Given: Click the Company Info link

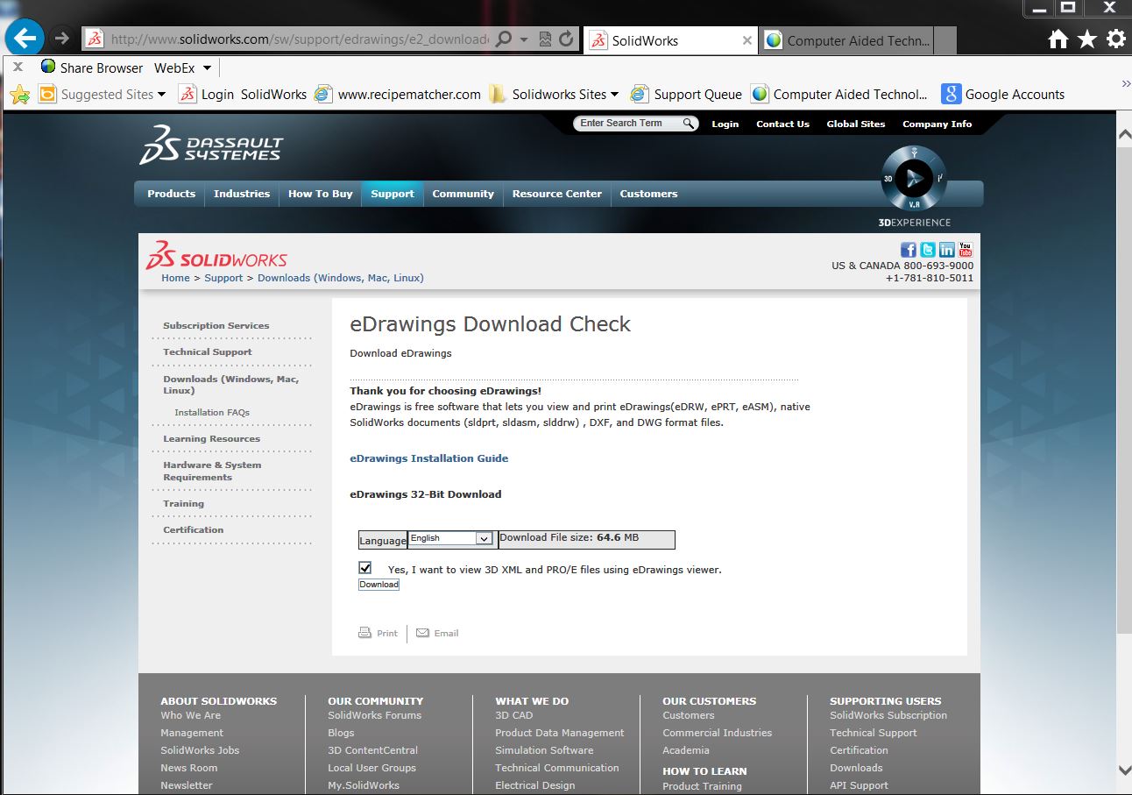Looking at the screenshot, I should [937, 124].
